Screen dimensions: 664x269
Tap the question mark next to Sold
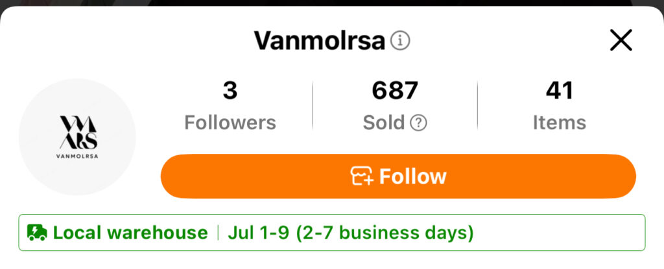419,122
